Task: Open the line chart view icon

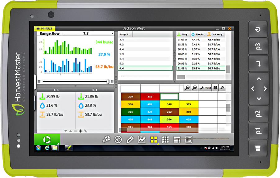Action: coord(142,140)
